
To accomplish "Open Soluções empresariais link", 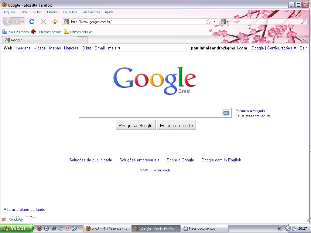I will tap(139, 160).
